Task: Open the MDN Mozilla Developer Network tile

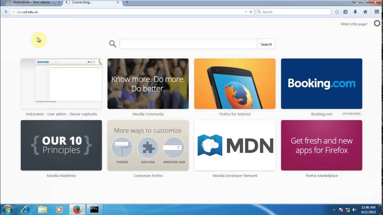Action: [x=235, y=145]
